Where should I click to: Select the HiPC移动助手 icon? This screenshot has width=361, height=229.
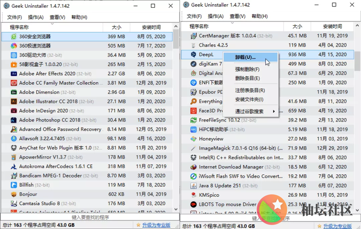click(194, 130)
